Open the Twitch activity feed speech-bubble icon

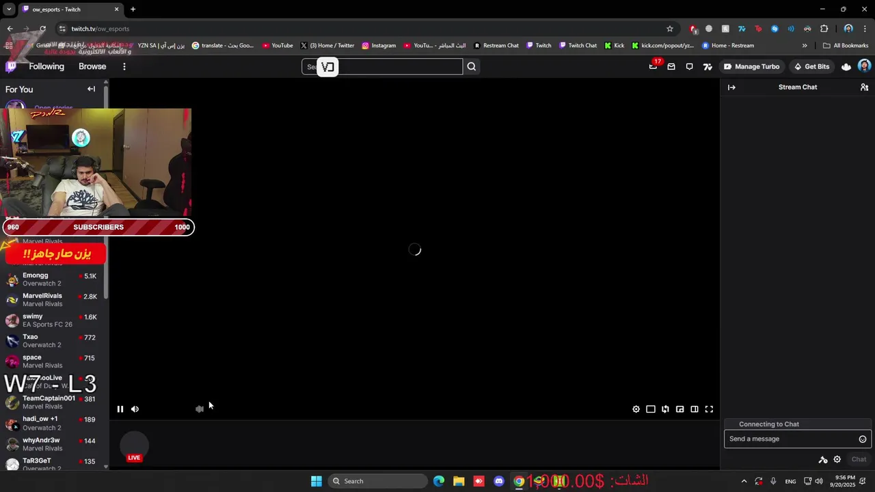coord(689,66)
